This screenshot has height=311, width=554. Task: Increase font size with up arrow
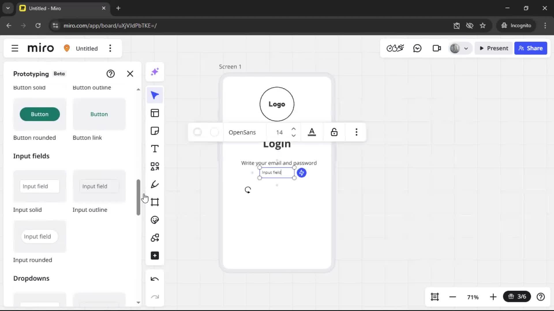pyautogui.click(x=293, y=129)
